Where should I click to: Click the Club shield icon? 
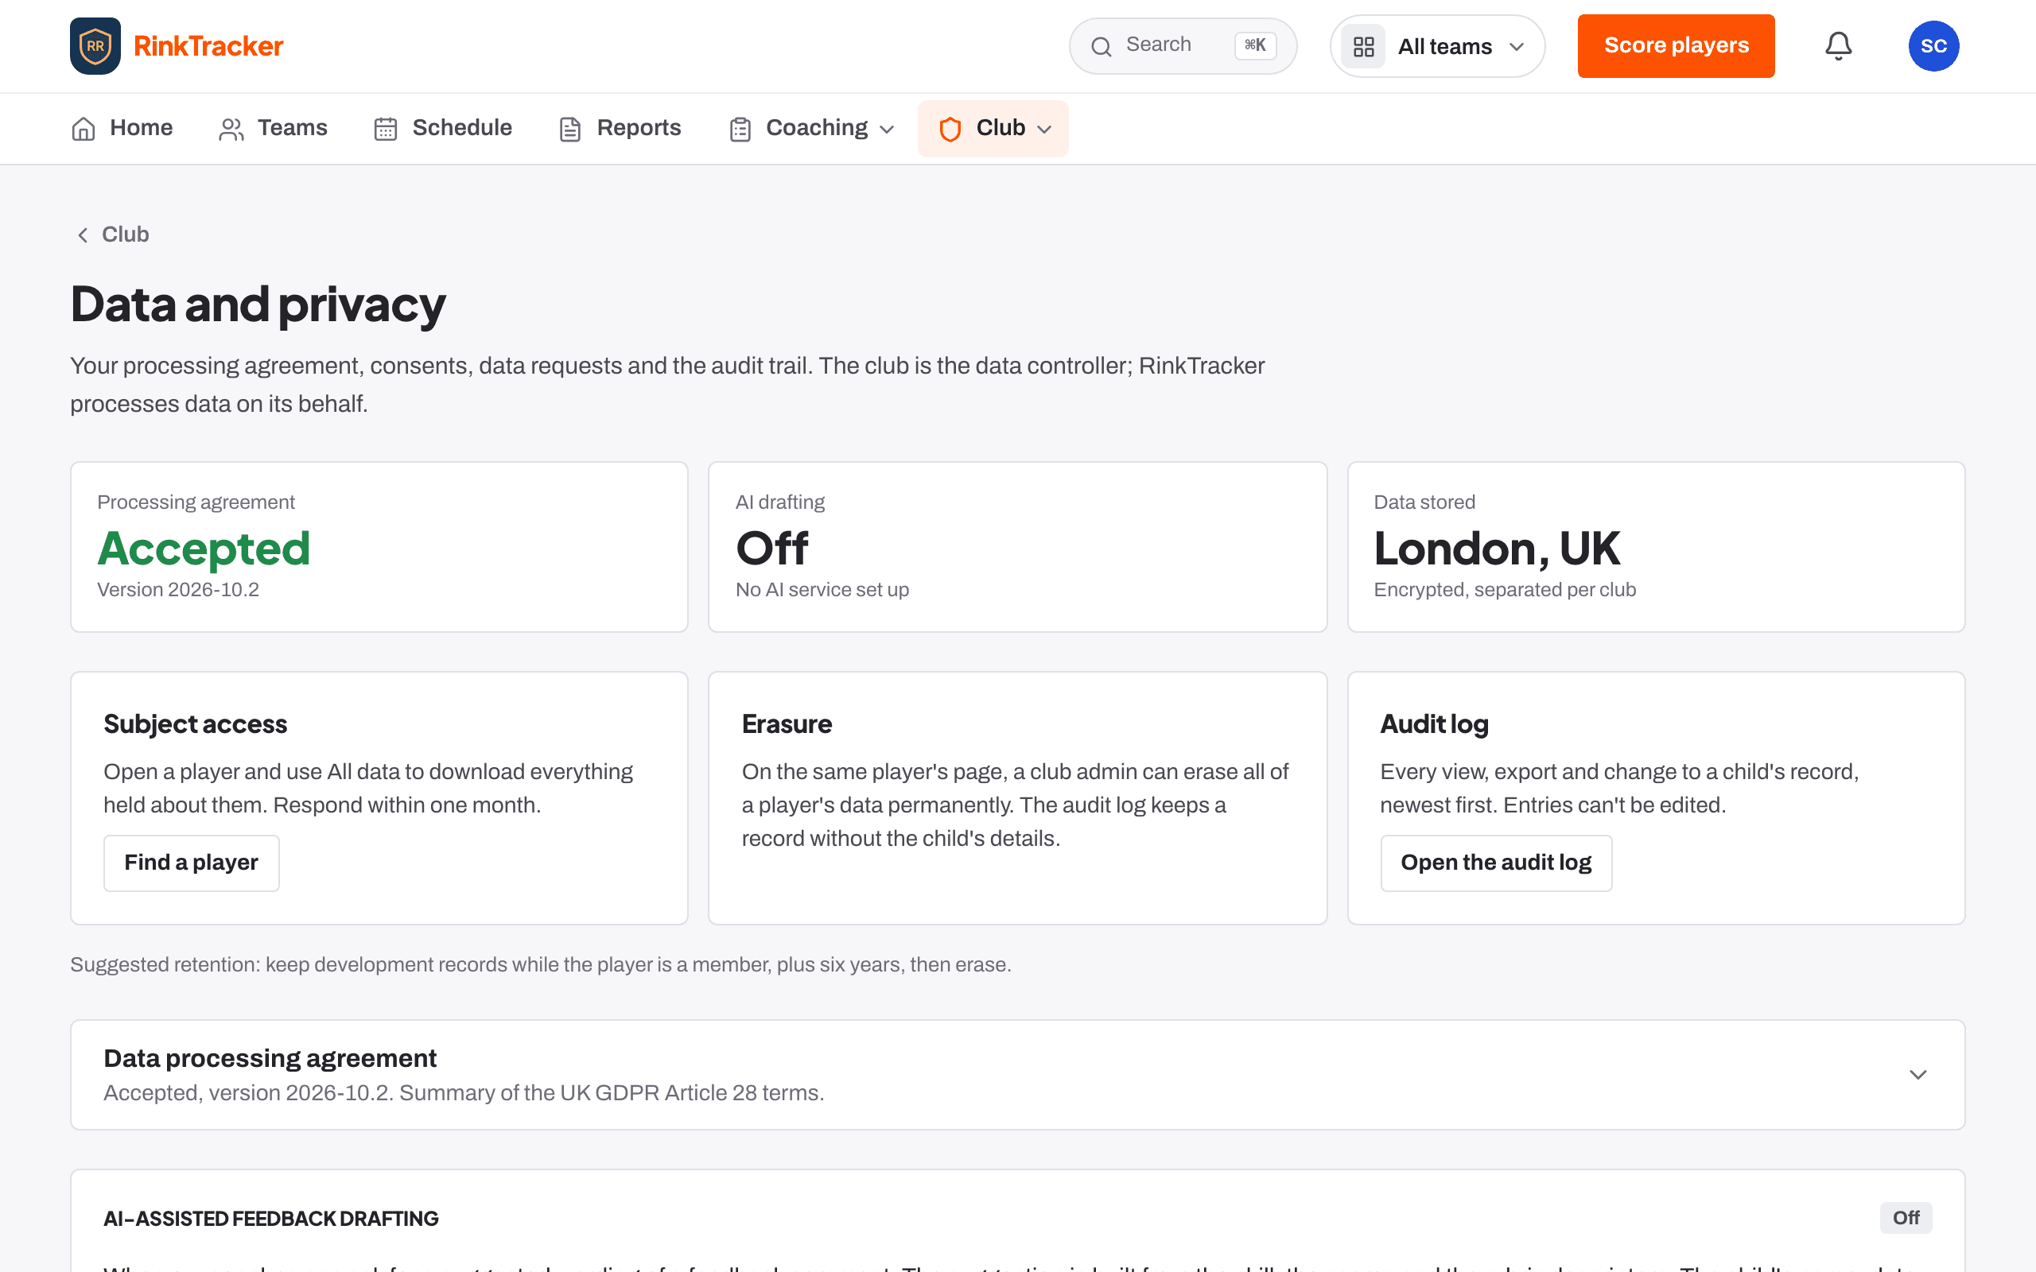click(950, 129)
